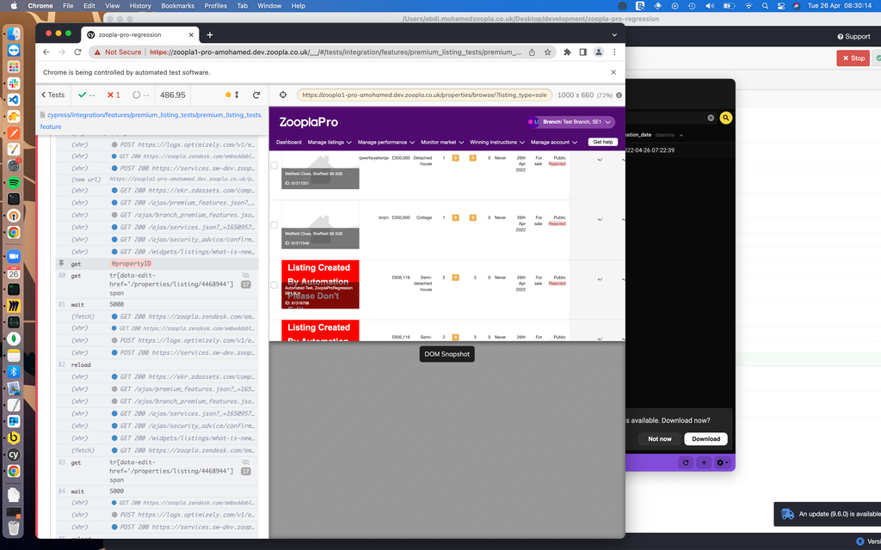Dismiss the automated test software infobar
881x550 pixels.
tap(613, 72)
